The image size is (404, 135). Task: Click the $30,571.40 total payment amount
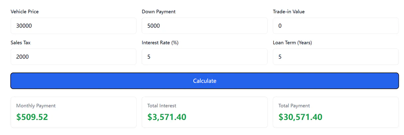(x=300, y=117)
